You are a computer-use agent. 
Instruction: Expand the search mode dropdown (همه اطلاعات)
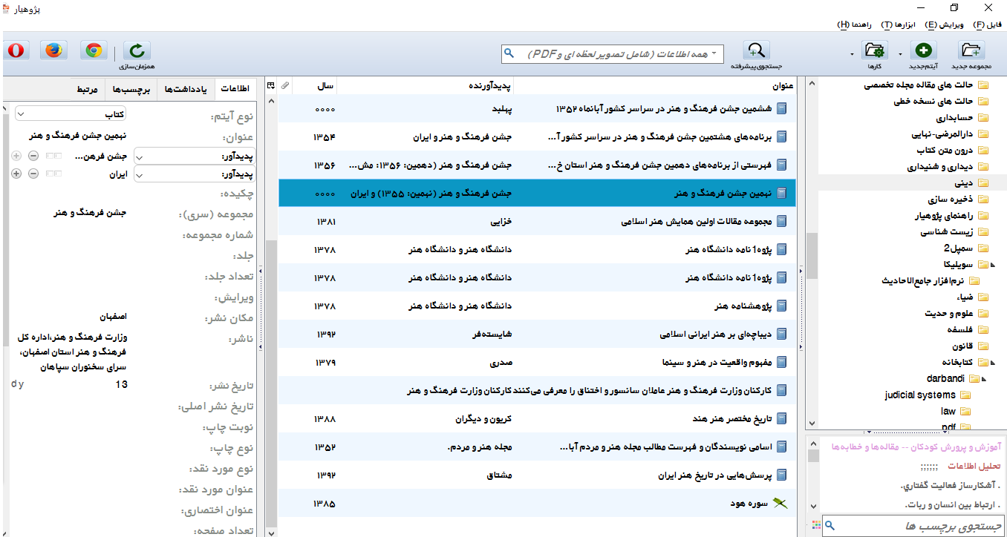tap(714, 53)
